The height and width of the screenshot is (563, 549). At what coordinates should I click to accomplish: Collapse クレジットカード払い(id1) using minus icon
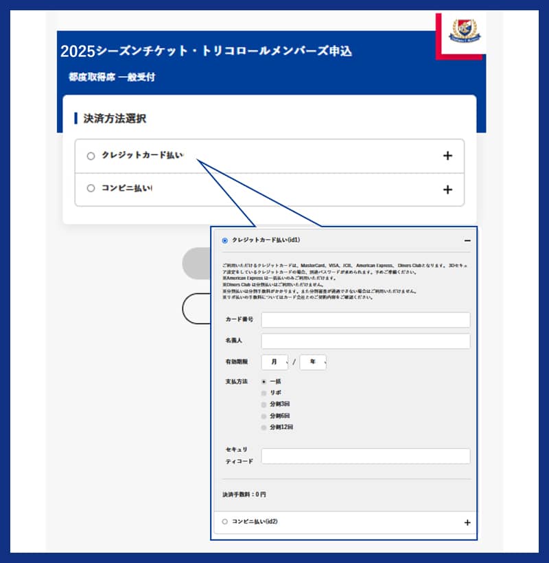(467, 241)
